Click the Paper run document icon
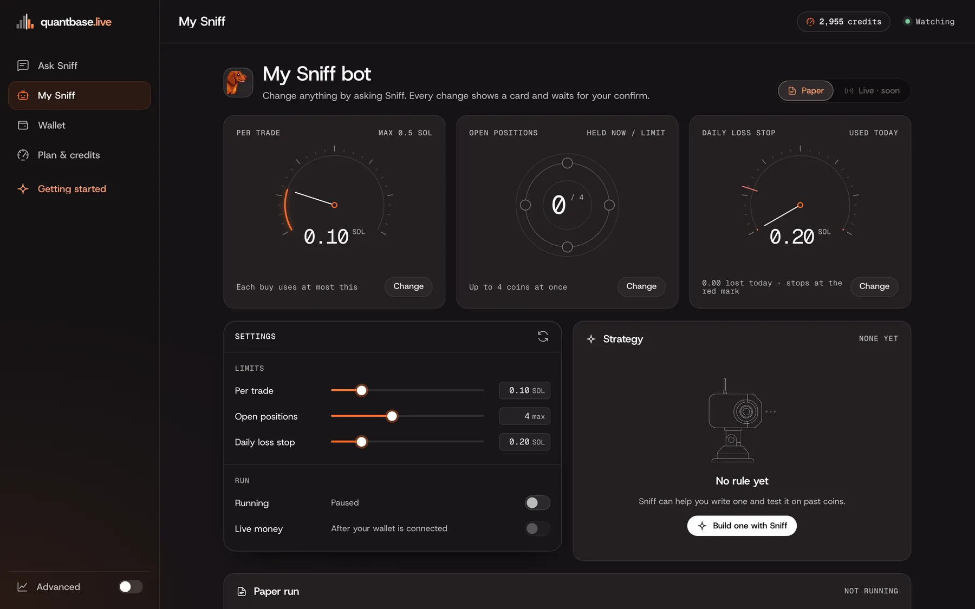 tap(242, 591)
